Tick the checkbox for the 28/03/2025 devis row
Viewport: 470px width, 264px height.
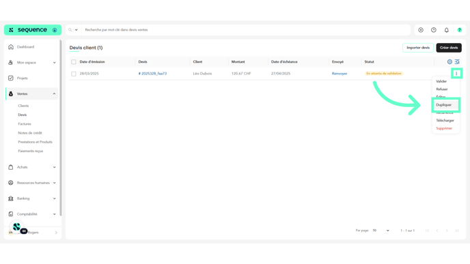(74, 74)
